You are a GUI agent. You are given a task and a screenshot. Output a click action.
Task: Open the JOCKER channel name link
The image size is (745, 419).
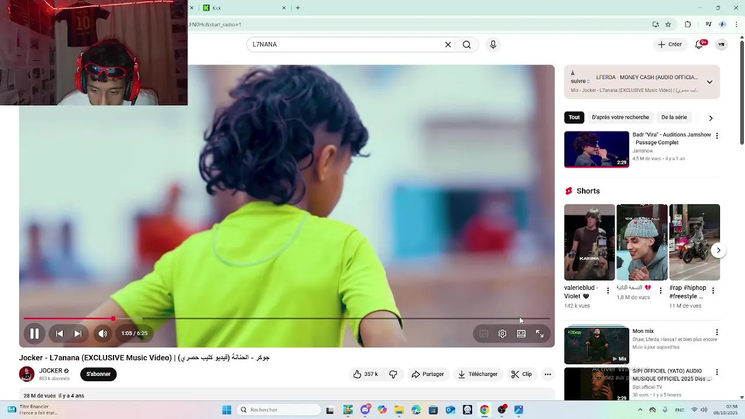tap(51, 371)
